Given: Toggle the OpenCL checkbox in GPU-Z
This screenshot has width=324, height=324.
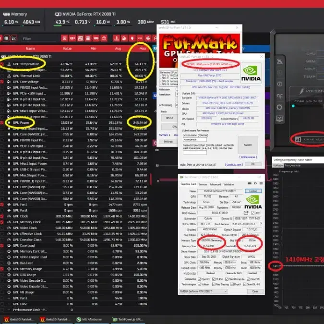Looking at the screenshot, I should (199, 279).
